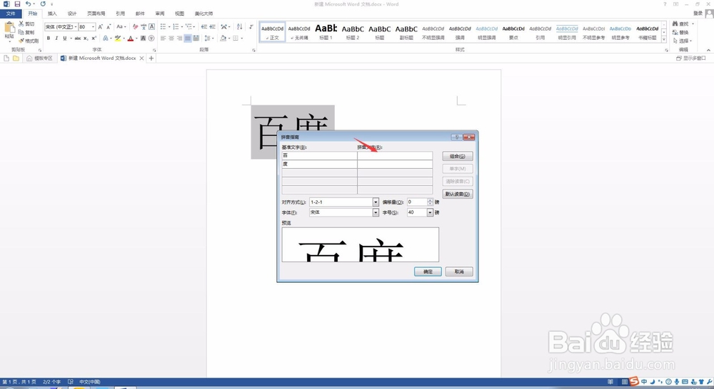The image size is (714, 389).
Task: Click the 偏移量 spinner up arrow
Action: [430, 200]
